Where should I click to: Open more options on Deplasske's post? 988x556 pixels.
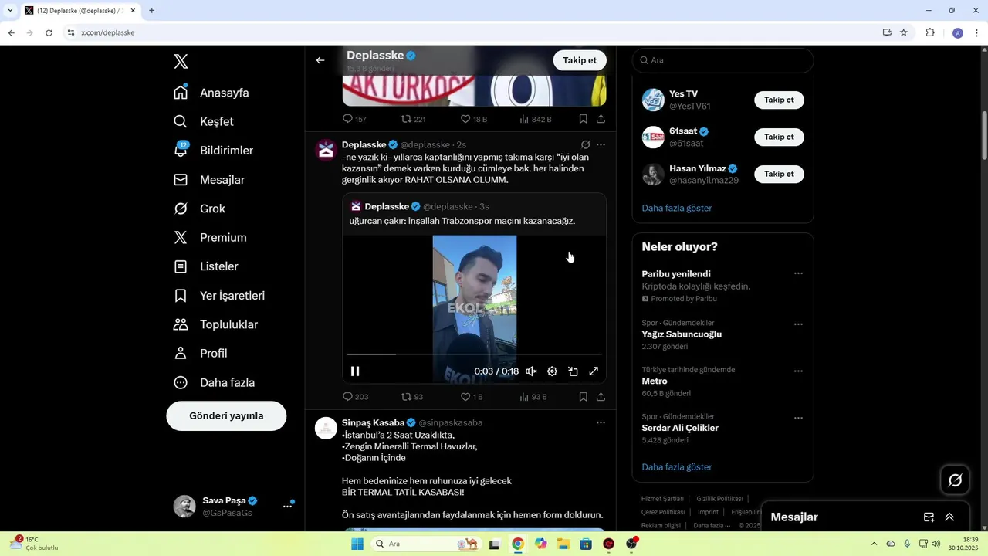point(601,144)
